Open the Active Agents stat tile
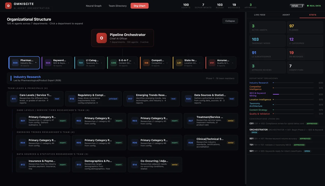This screenshot has height=186, width=325. coord(267,27)
